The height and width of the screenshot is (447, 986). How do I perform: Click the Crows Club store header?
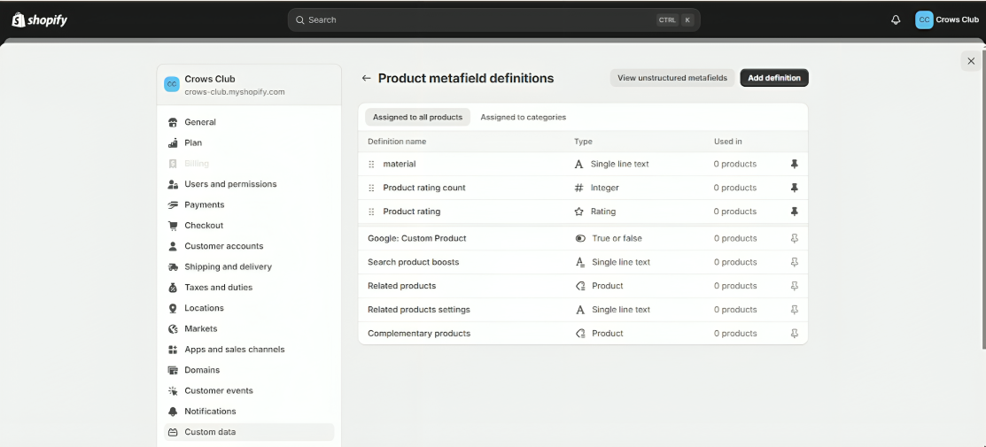[x=249, y=85]
